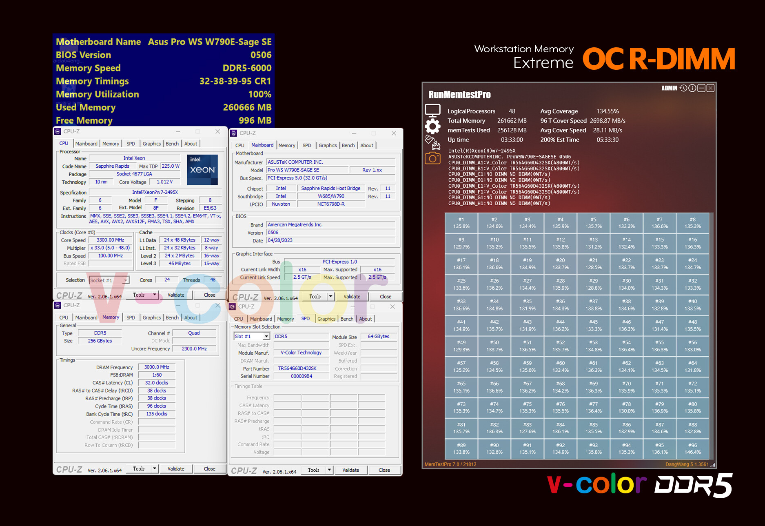Close the CPU-Z SPD window
The width and height of the screenshot is (765, 526).
(x=392, y=306)
